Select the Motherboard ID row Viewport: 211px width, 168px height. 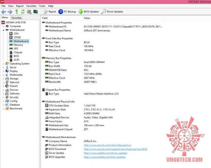point(104,26)
